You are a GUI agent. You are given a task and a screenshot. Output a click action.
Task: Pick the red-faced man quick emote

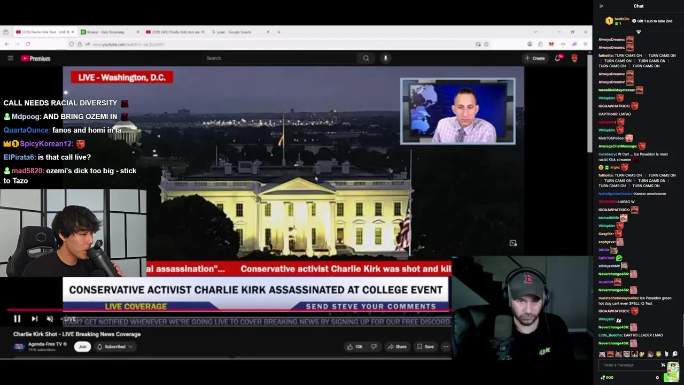tap(610, 354)
